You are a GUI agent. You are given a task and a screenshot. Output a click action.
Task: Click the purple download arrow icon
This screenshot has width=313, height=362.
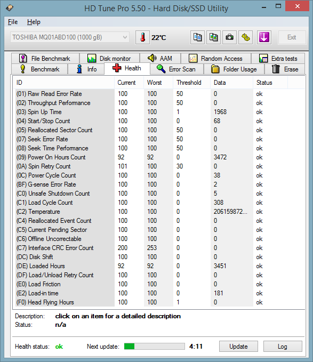(x=264, y=37)
